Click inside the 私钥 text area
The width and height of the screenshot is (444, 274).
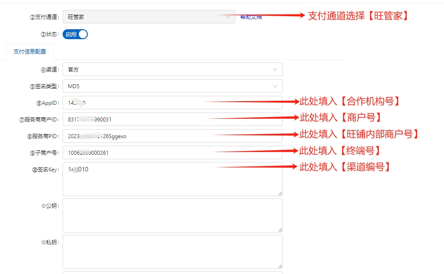click(x=172, y=252)
